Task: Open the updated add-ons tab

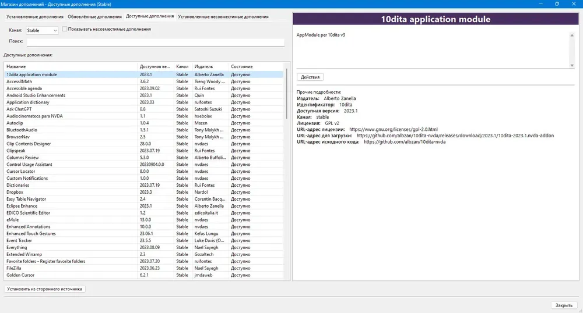Action: (94, 17)
